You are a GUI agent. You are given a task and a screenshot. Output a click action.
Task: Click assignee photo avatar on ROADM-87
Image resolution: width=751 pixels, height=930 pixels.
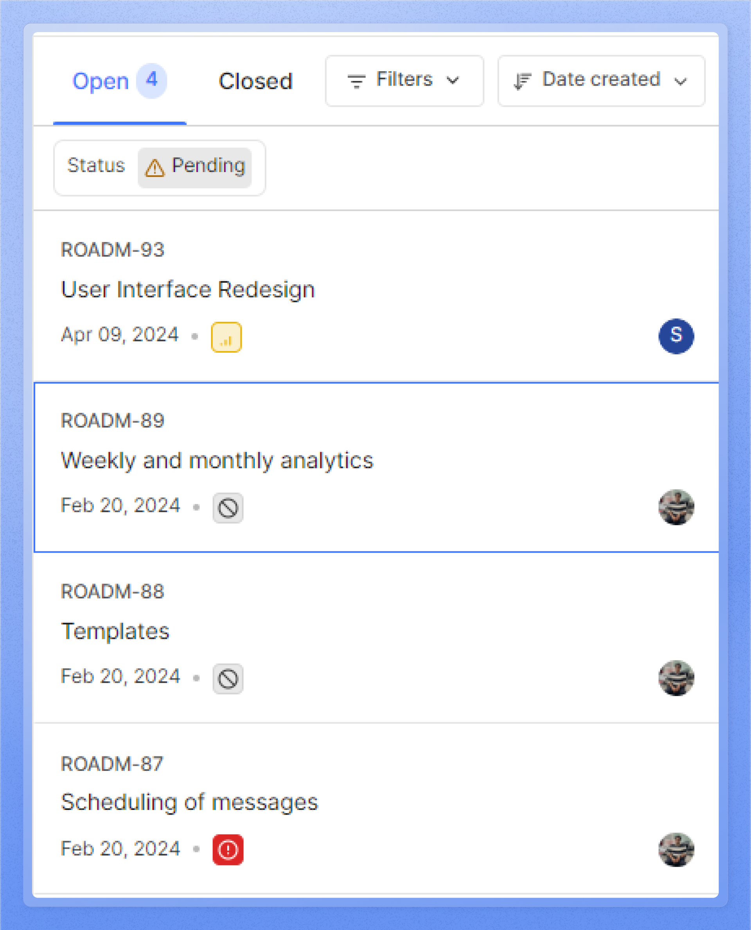click(x=676, y=849)
